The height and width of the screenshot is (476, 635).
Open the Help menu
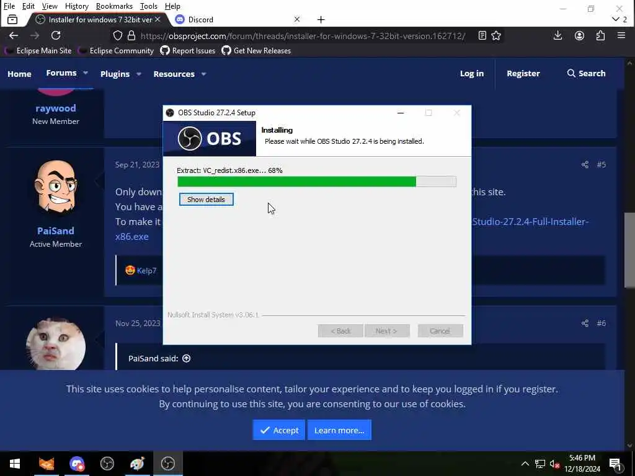[x=172, y=6]
